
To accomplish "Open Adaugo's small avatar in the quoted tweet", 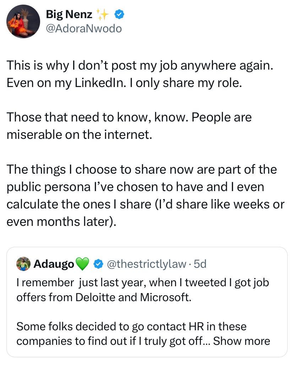I will [x=23, y=264].
